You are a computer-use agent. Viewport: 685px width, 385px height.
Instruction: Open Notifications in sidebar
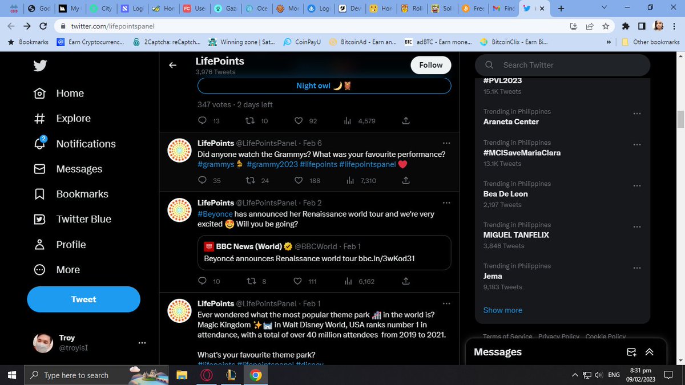pos(75,144)
